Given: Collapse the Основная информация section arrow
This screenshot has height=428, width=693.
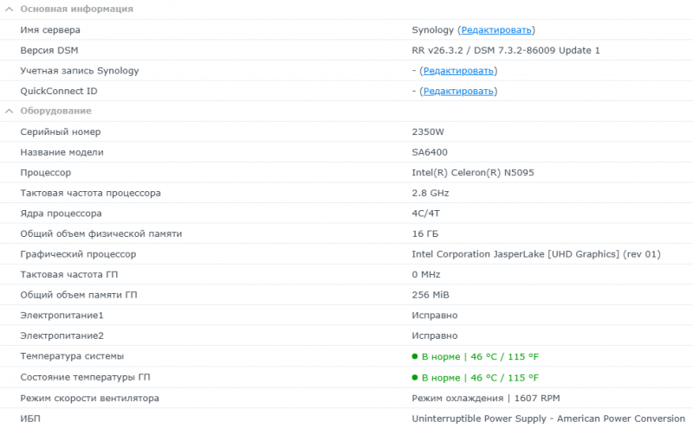Looking at the screenshot, I should pyautogui.click(x=9, y=9).
